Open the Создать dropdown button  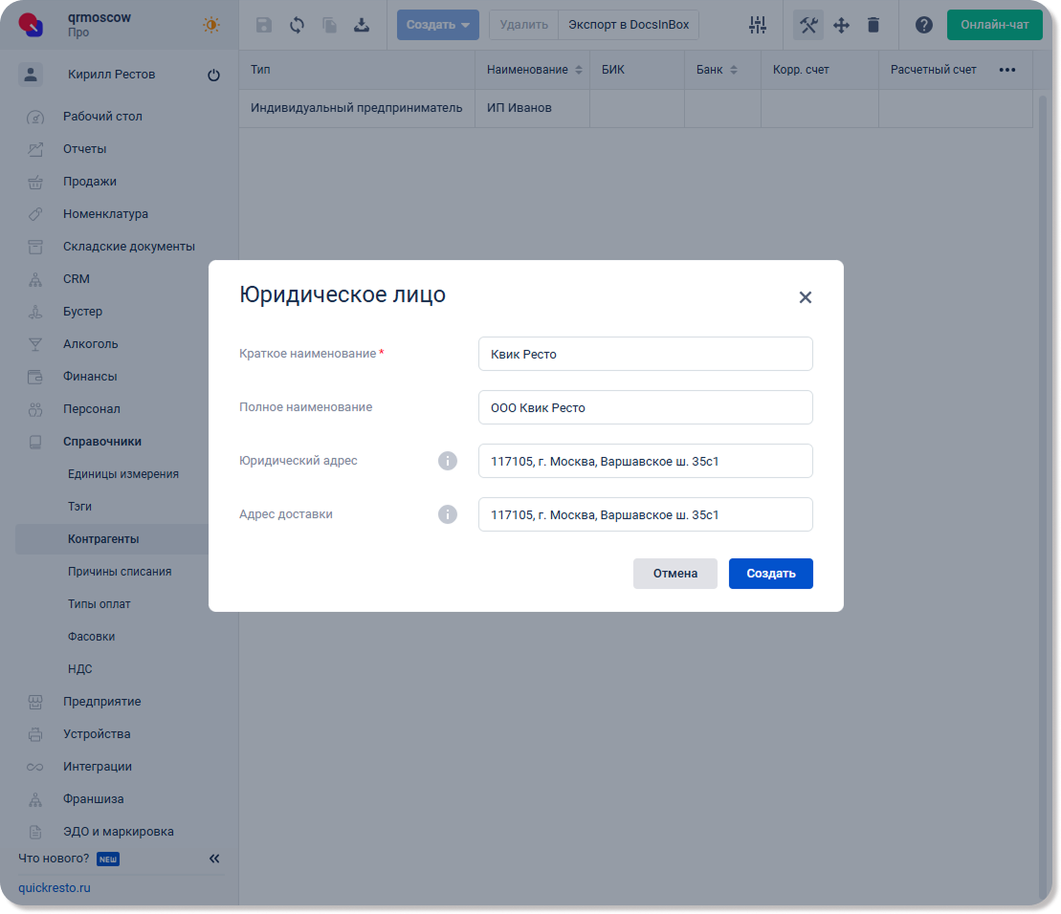point(437,26)
